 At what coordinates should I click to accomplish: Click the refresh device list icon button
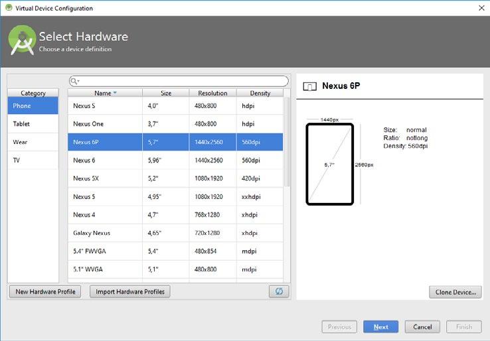(279, 291)
